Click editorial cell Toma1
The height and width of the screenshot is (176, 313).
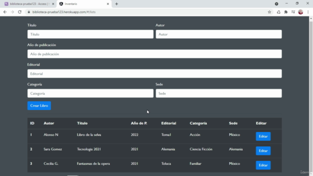click(x=166, y=135)
